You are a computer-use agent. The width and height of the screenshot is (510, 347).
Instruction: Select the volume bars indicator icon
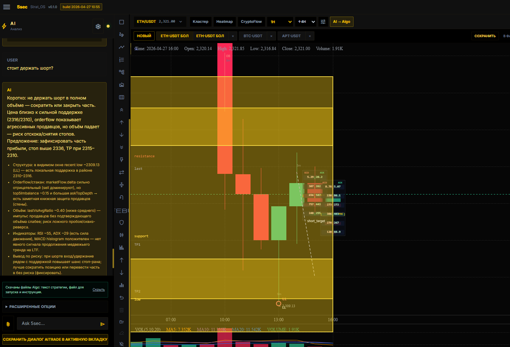tap(121, 285)
